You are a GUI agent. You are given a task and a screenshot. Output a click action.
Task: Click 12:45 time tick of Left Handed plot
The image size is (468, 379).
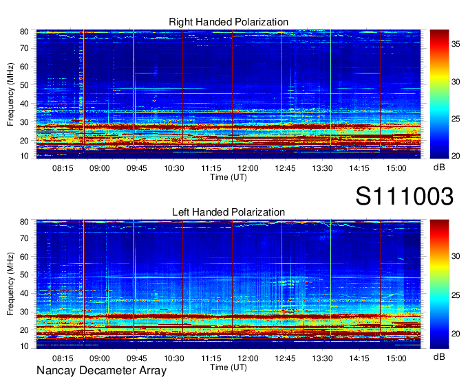(x=285, y=358)
